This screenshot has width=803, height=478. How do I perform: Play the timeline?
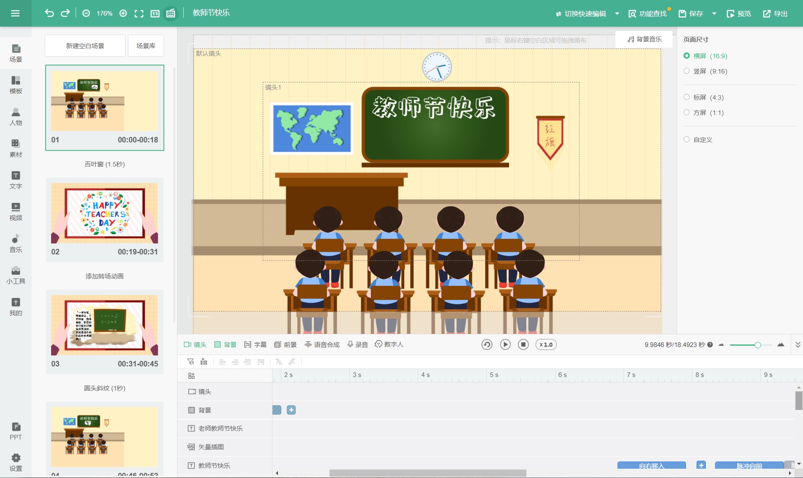tap(505, 344)
